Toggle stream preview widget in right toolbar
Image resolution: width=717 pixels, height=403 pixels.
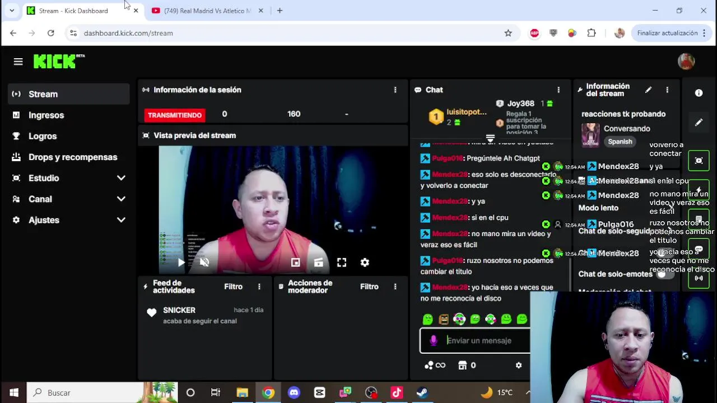coord(699,161)
